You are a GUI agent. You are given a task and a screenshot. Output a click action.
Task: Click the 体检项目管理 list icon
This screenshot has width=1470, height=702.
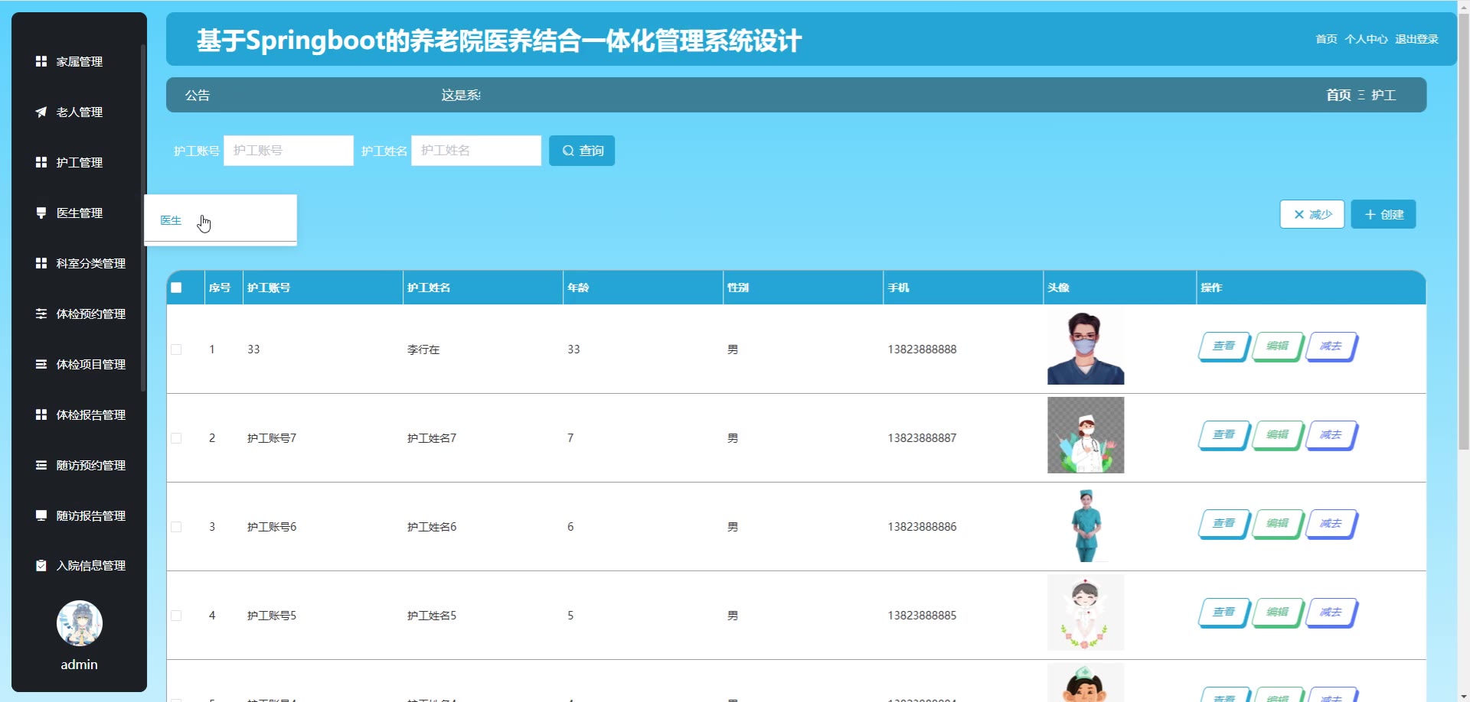pyautogui.click(x=41, y=364)
